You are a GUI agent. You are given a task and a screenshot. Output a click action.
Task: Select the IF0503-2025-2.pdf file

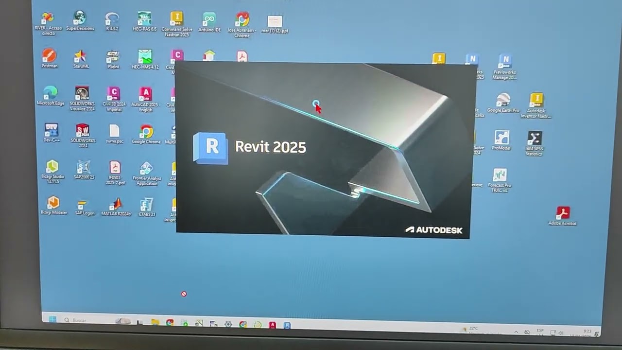click(115, 173)
